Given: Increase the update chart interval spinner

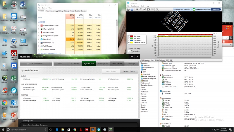Looking at the screenshot, I should (x=131, y=50).
